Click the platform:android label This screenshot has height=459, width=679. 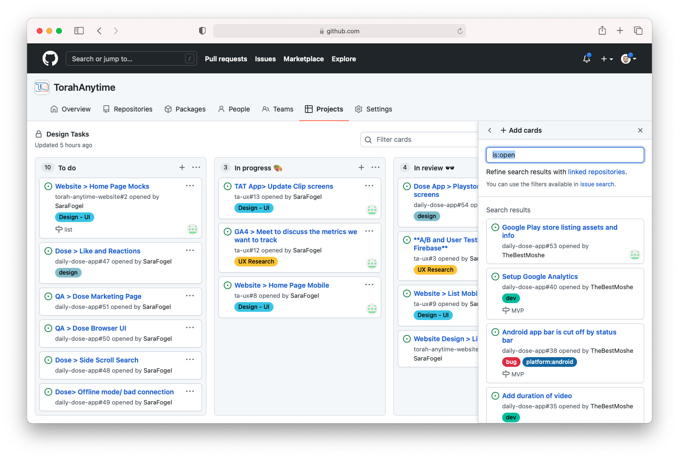(x=549, y=362)
